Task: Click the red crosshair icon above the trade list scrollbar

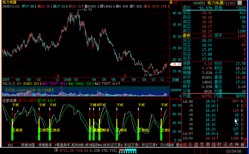Action: [246, 100]
